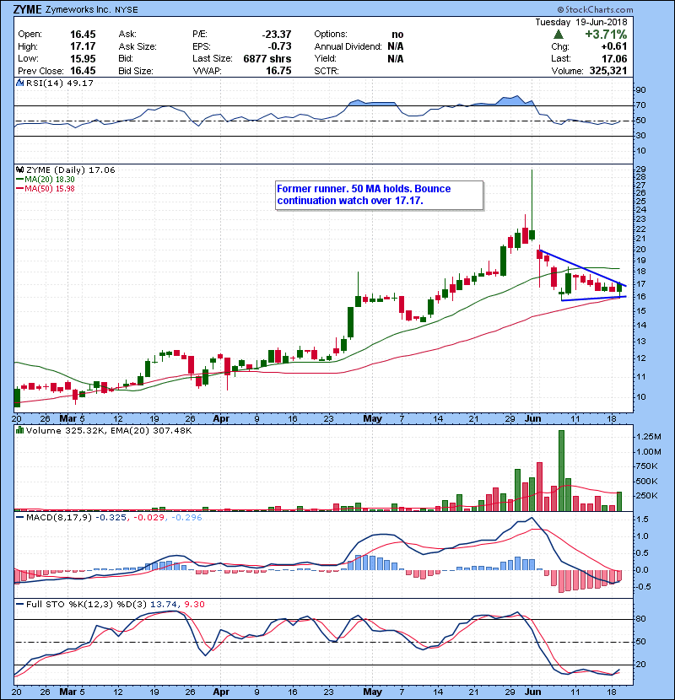Click the May label under the price panel
The image size is (675, 700).
coord(373,419)
